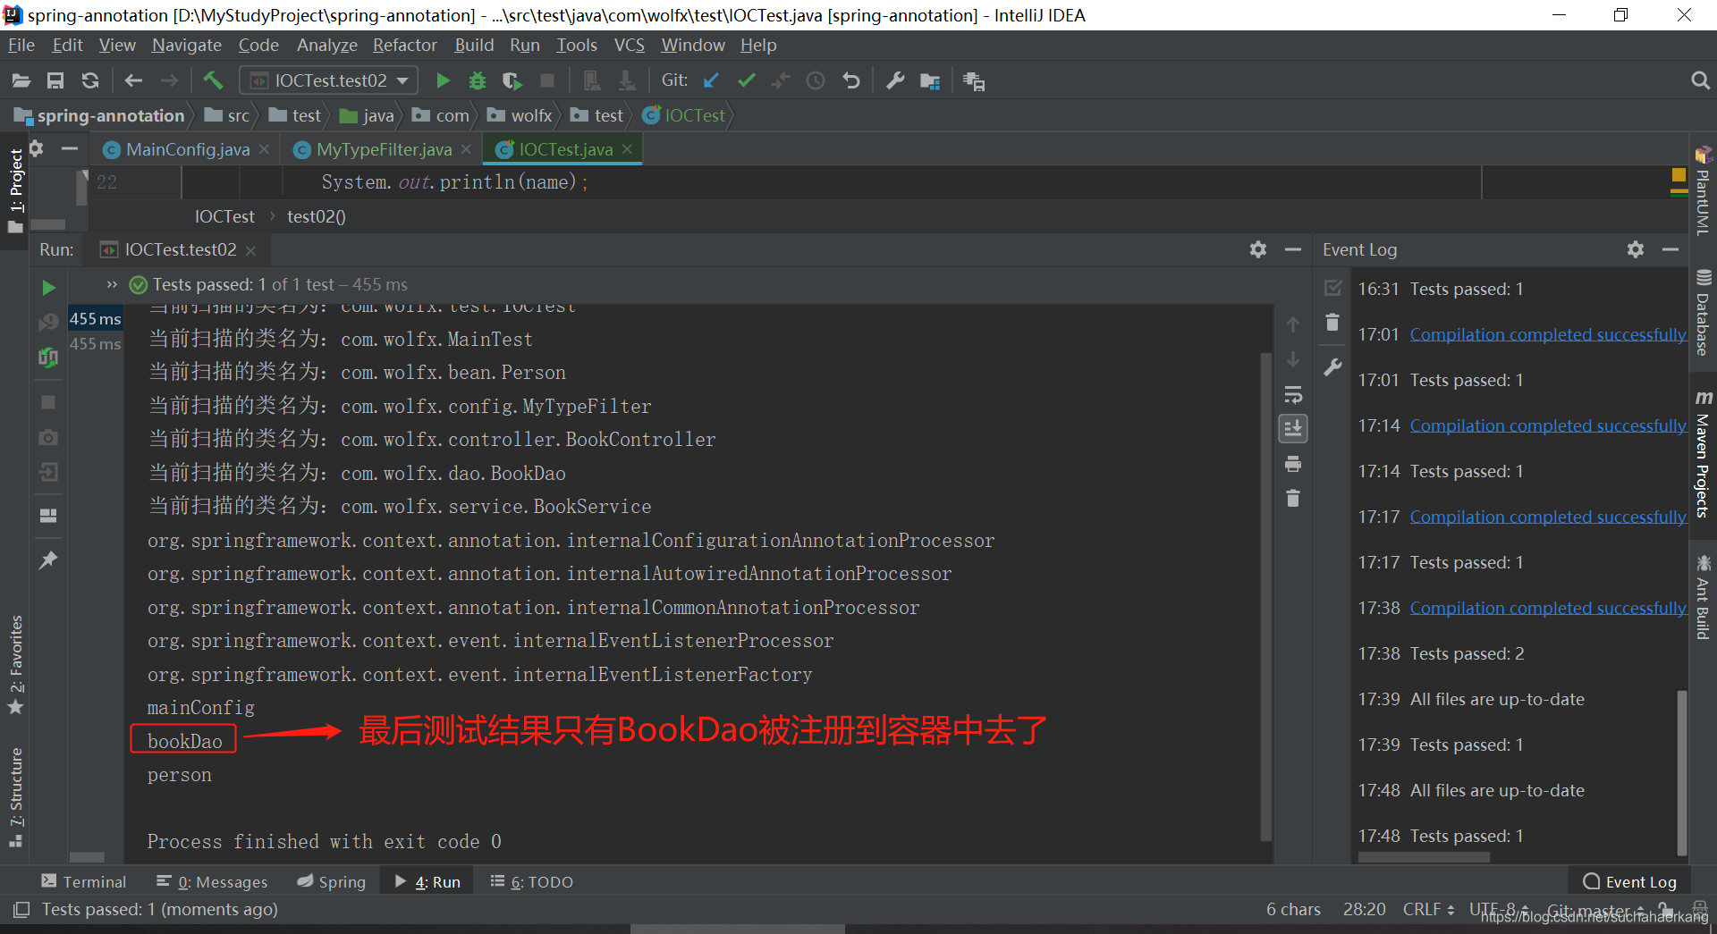Viewport: 1717px width, 934px height.
Task: Open the UTF-8 encoding selector
Action: (x=1499, y=909)
